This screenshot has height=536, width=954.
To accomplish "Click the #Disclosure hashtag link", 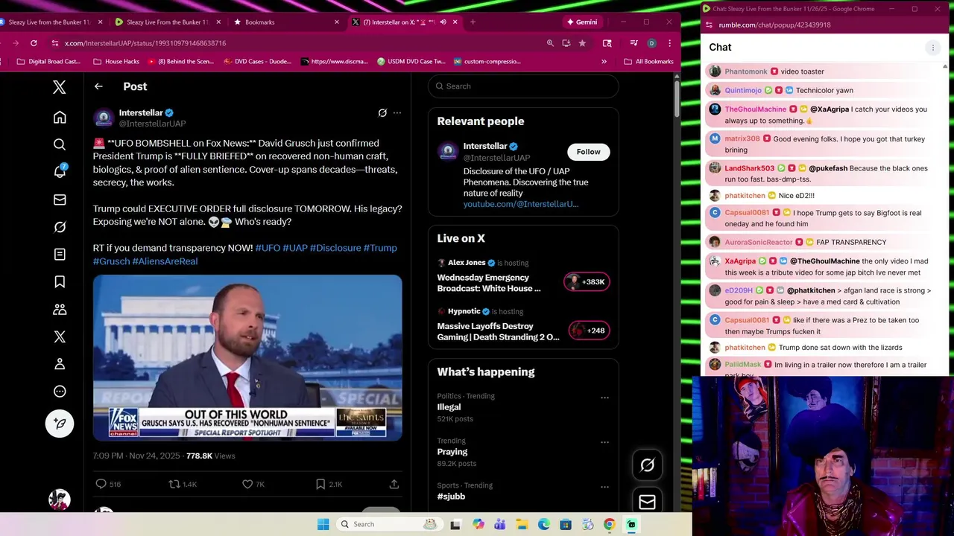I will tap(335, 248).
